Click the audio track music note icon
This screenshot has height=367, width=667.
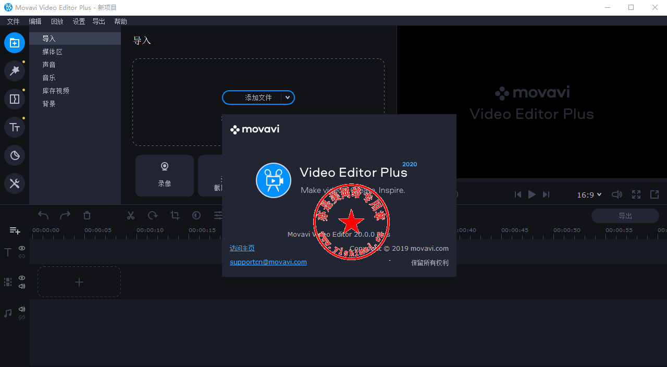pyautogui.click(x=8, y=313)
